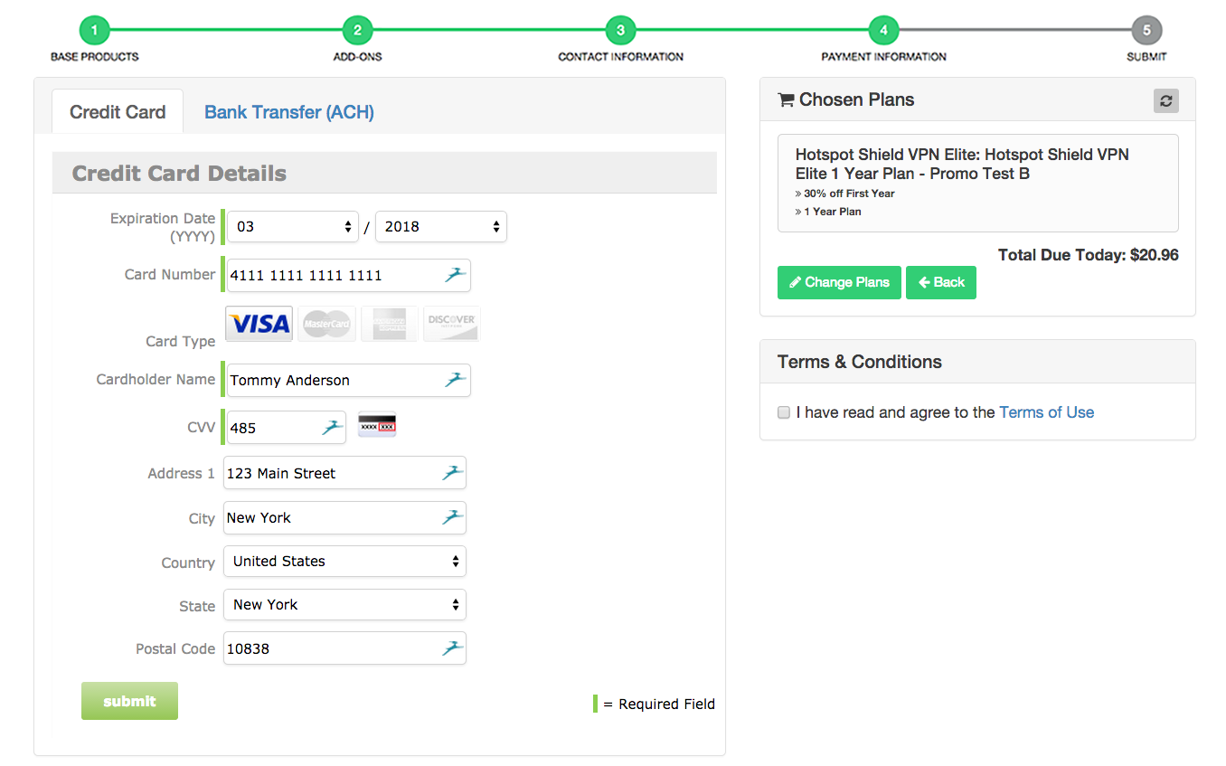
Task: Switch to the Bank Transfer (ACH) tab
Action: click(x=289, y=112)
